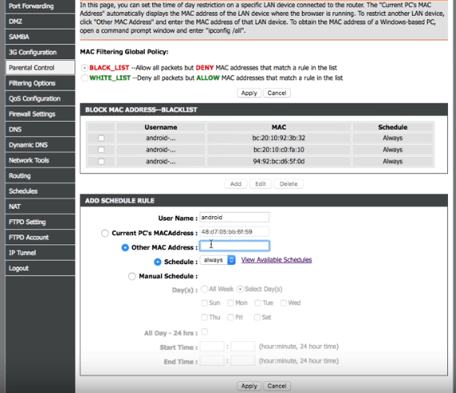Log out via the Logout sidebar item
456x393 pixels.
(40, 268)
